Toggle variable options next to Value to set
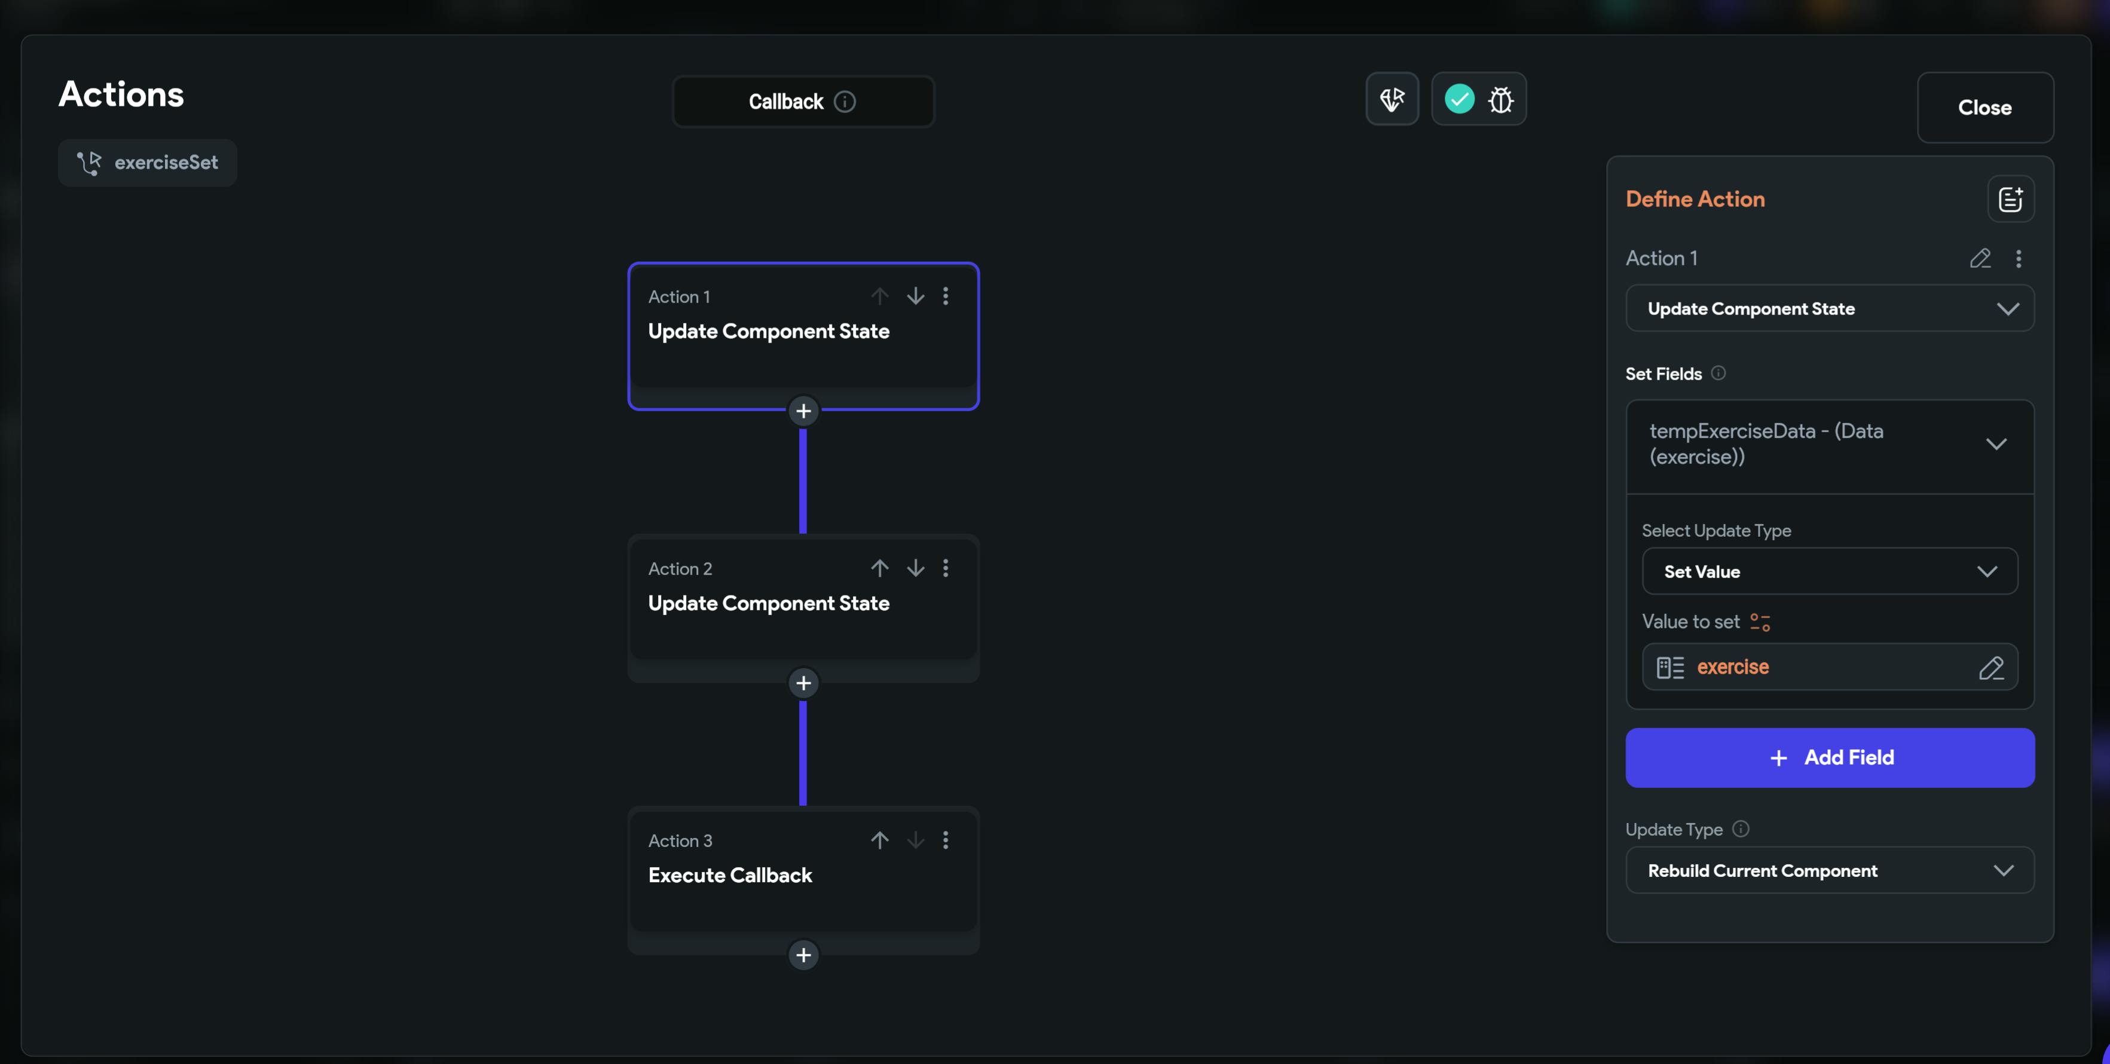2110x1064 pixels. point(1759,622)
